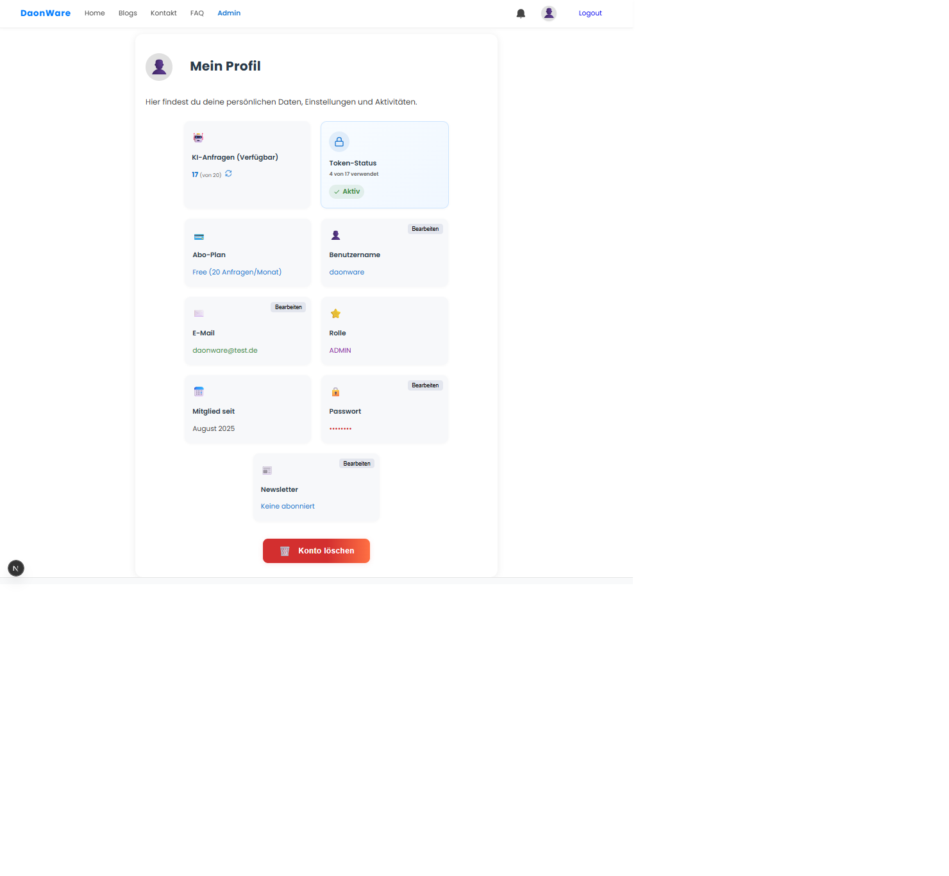
Task: Click the ADMIN role value
Action: click(x=340, y=350)
